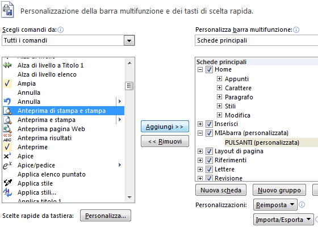Choose the Applica stili... icon
This screenshot has width=318, height=227.
[7, 192]
